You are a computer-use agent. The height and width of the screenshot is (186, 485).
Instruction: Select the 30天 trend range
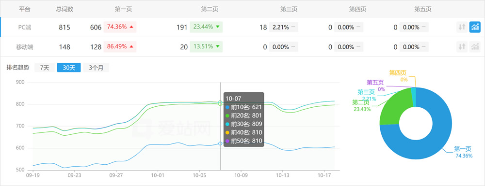[69, 68]
